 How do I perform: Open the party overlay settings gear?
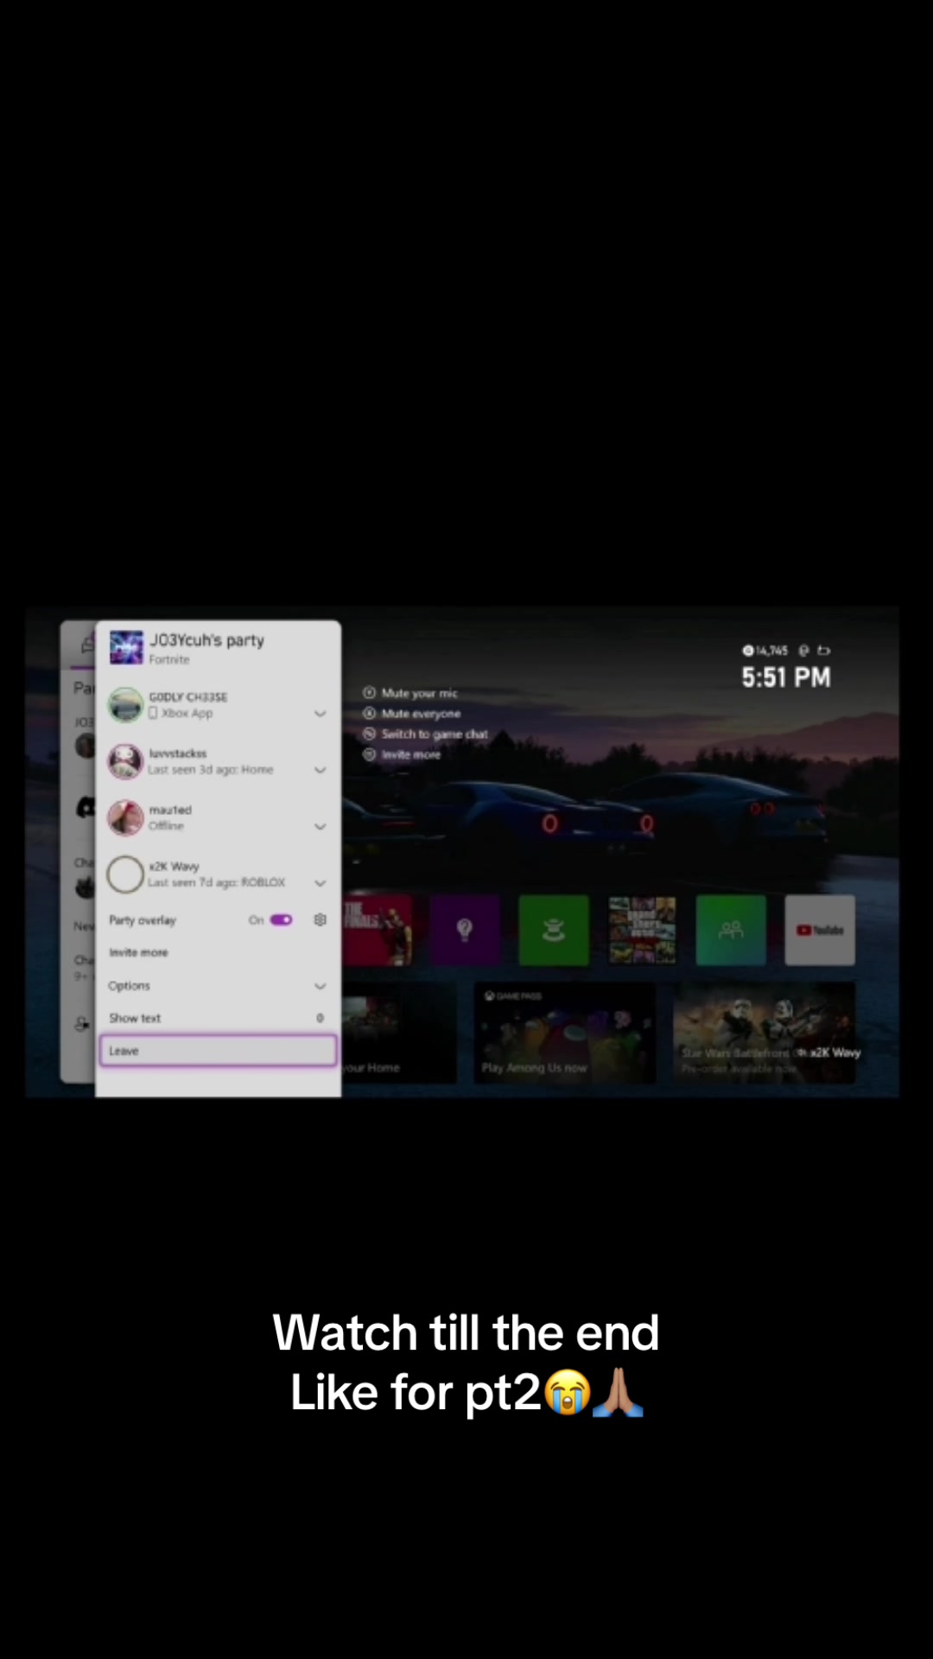320,919
